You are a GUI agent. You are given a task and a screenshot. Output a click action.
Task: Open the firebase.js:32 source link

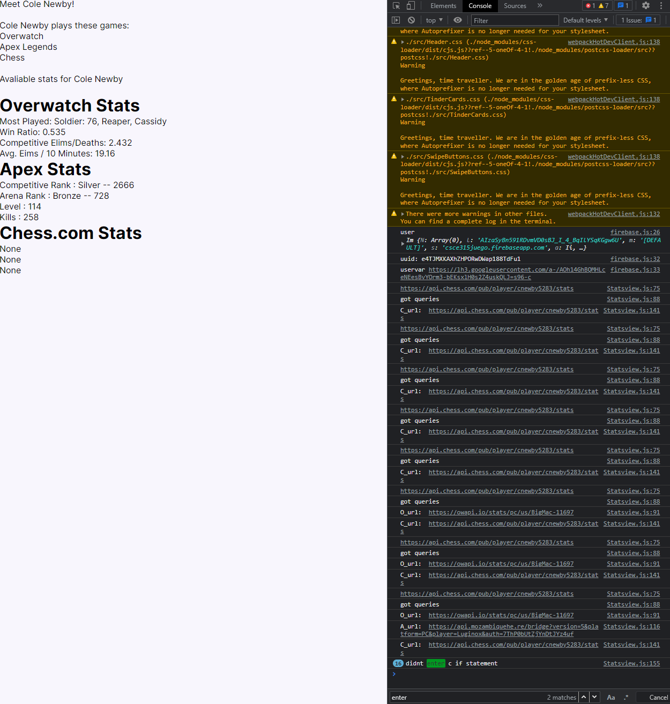click(x=635, y=259)
